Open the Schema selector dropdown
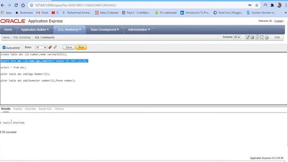This screenshot has width=288, height=162. (237, 37)
